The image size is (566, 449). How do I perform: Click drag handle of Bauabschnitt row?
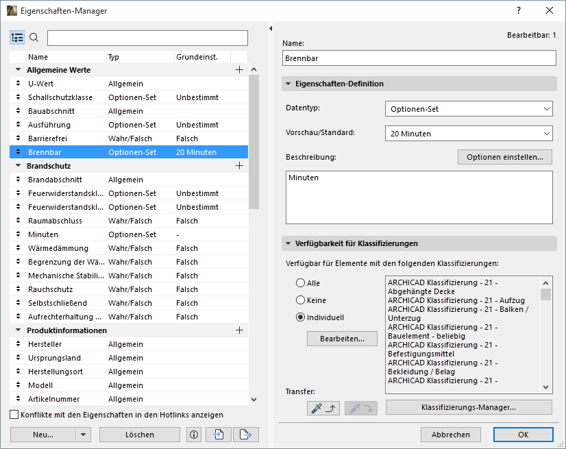[18, 111]
